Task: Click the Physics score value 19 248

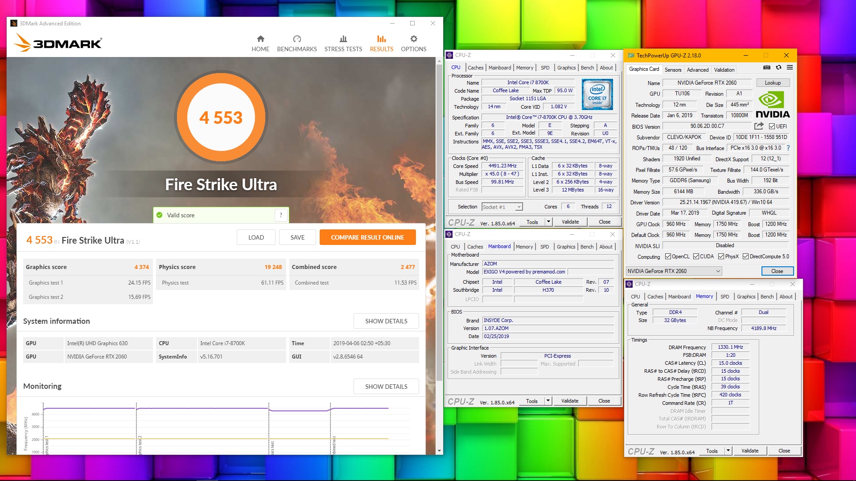Action: 273,267
